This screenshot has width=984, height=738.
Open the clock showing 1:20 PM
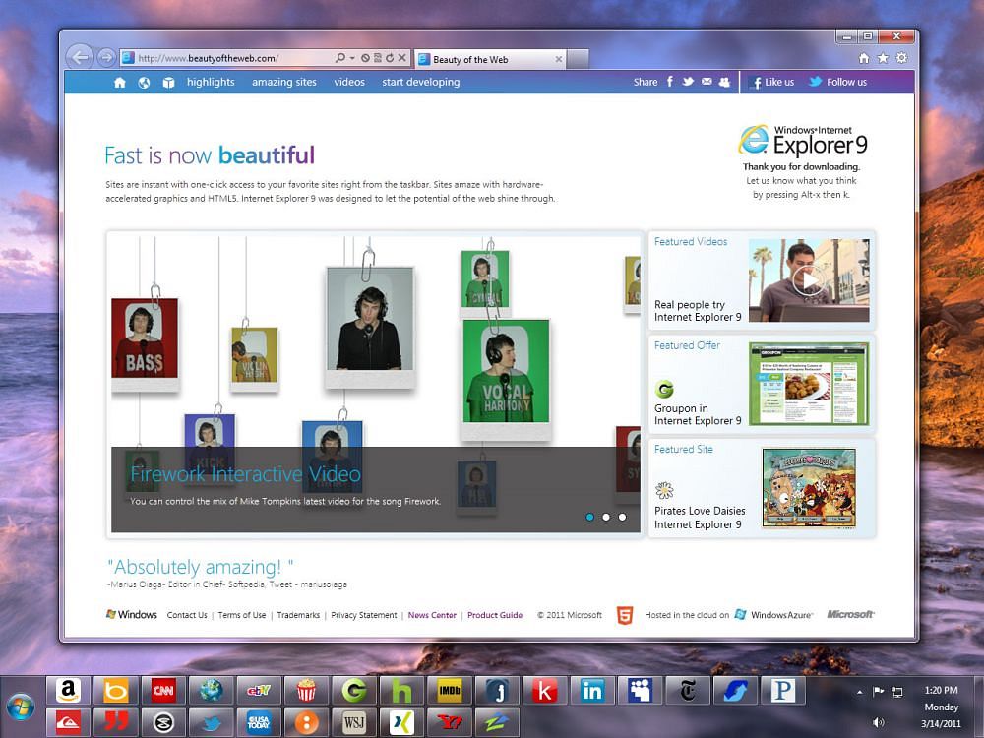tap(941, 707)
